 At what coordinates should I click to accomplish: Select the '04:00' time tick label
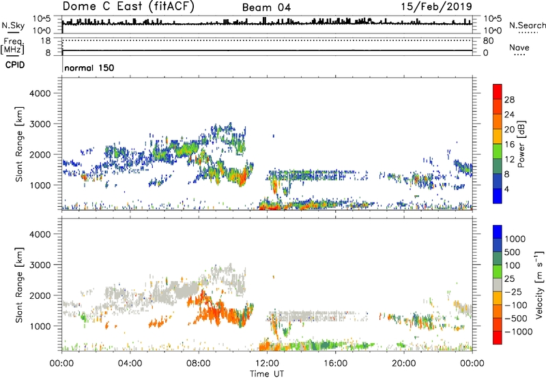point(130,364)
